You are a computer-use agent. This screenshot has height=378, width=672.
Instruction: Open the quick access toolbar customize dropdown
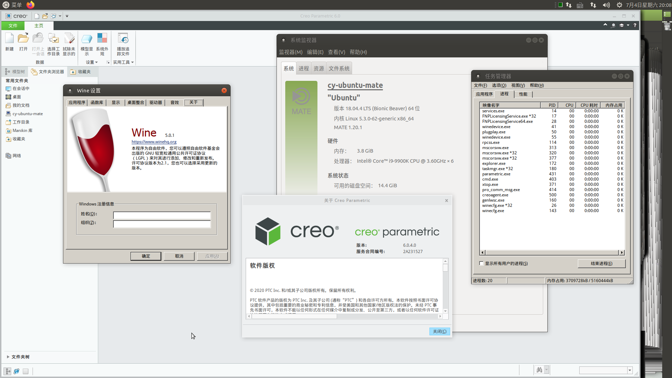67,16
